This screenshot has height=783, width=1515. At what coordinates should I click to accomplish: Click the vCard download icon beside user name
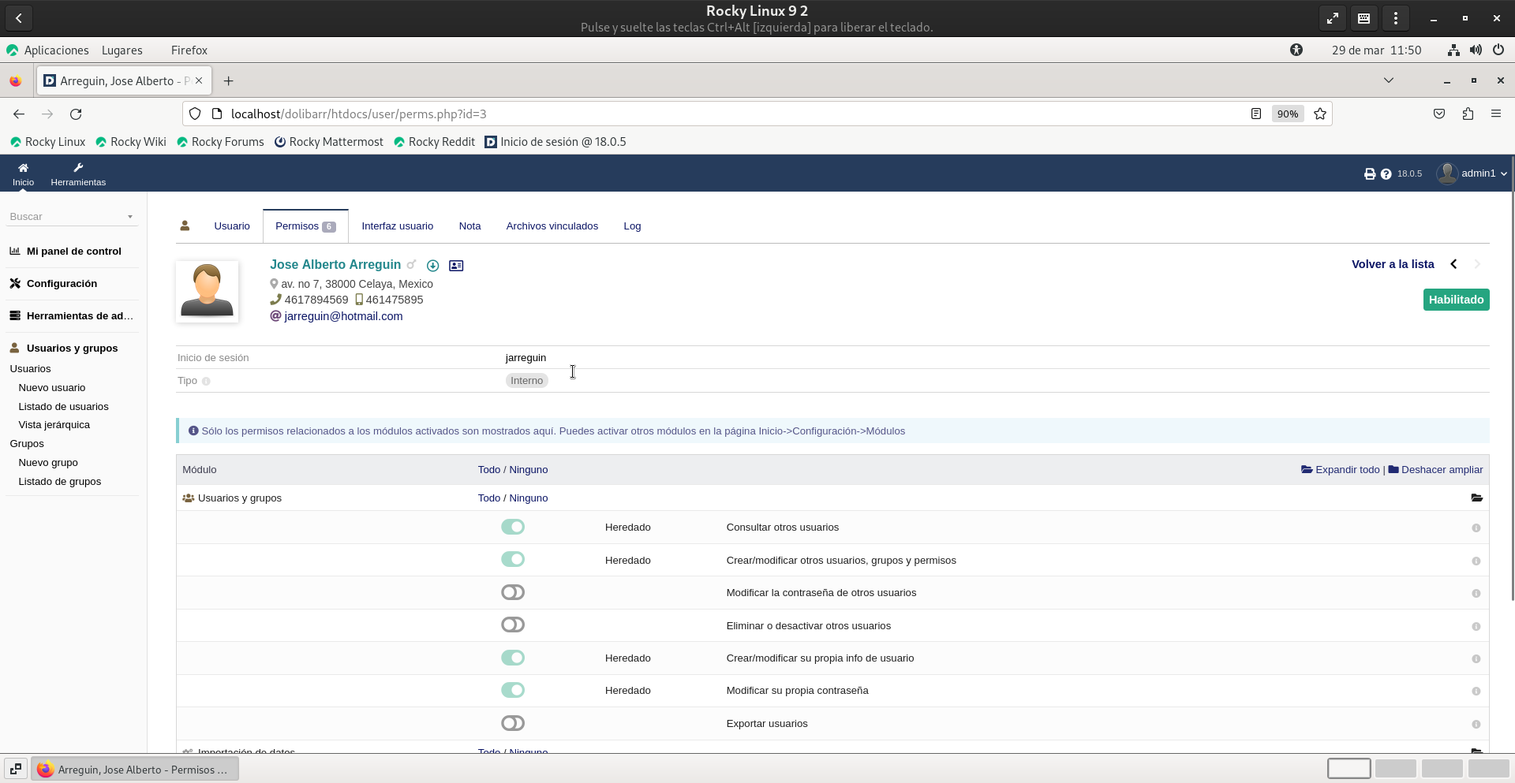tap(432, 266)
